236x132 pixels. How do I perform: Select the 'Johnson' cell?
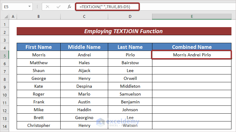[130, 110]
